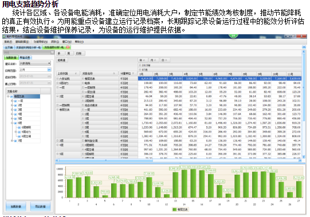Open the 日期范围 dropdown showing 上月
This screenshot has width=310, height=217.
point(35,70)
